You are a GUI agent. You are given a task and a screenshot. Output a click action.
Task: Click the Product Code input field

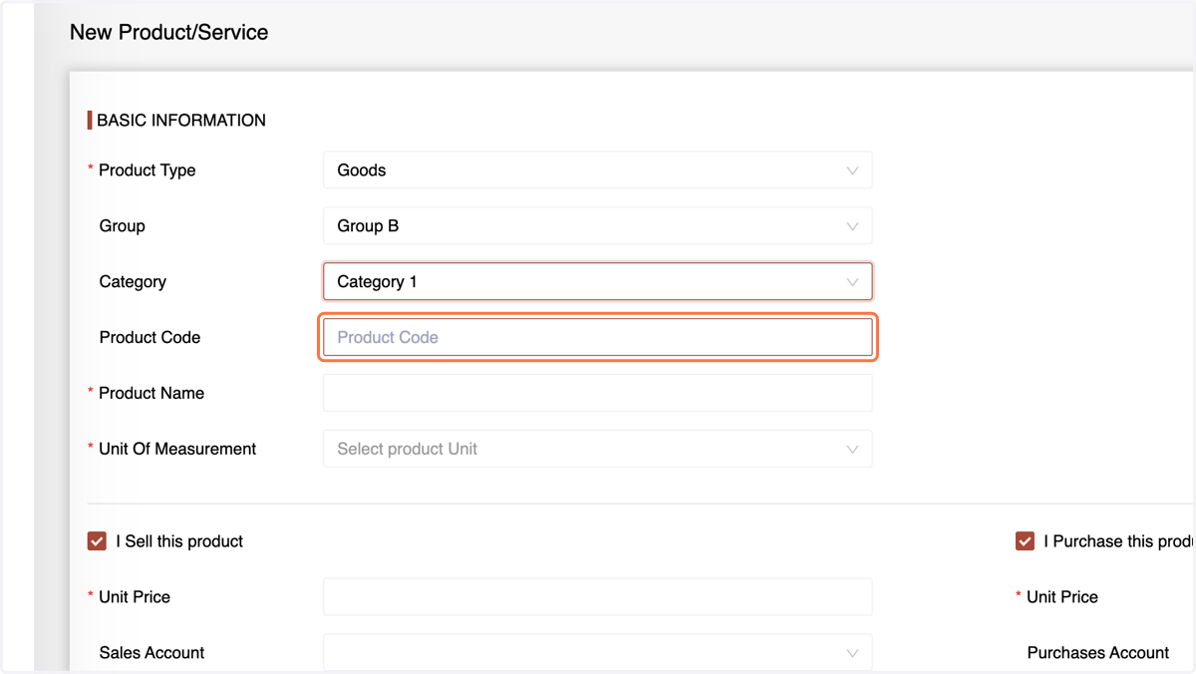598,338
